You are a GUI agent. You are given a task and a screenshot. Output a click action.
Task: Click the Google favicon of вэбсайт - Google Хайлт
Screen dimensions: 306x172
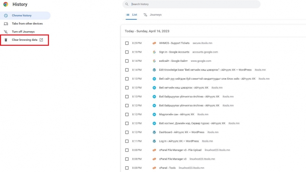(154, 61)
